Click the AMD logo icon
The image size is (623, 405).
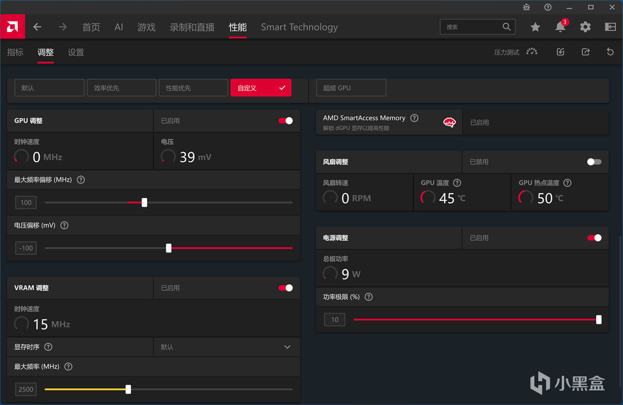[x=13, y=27]
